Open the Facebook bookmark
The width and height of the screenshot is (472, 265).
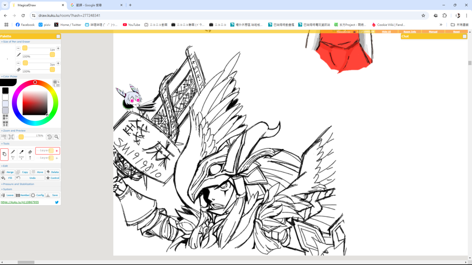click(25, 24)
